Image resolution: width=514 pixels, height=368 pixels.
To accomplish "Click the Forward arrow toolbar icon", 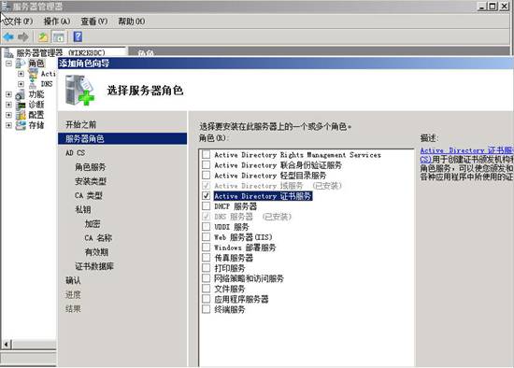I will pos(23,37).
